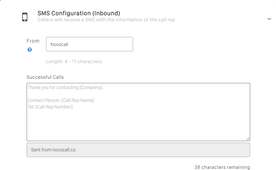This screenshot has height=170, width=276.
Task: Click the From label
Action: 33,41
